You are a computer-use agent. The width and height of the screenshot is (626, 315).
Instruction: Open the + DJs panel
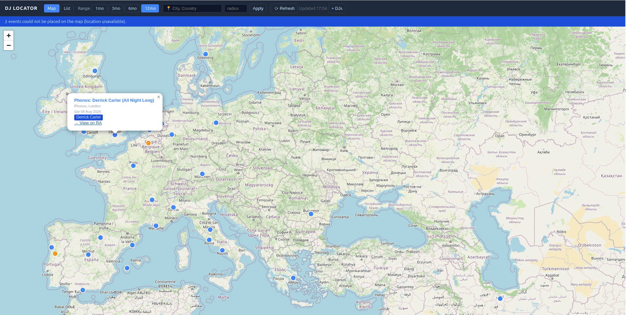pos(337,9)
